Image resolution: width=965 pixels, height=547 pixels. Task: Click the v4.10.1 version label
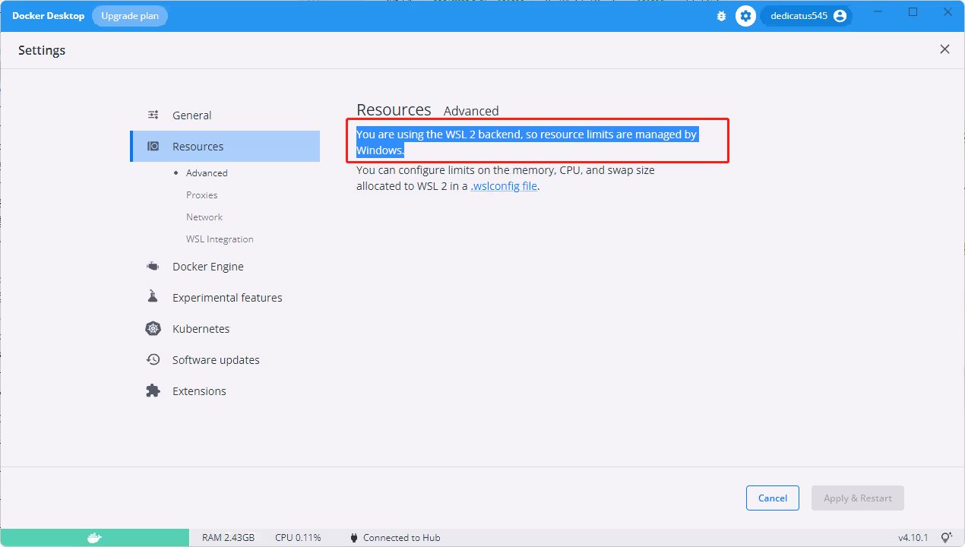pyautogui.click(x=913, y=538)
